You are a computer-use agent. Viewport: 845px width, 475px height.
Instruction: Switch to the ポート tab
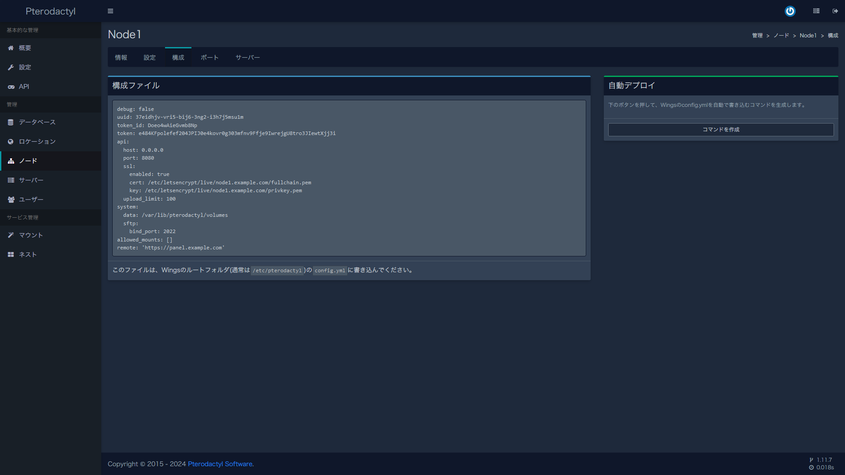click(209, 58)
